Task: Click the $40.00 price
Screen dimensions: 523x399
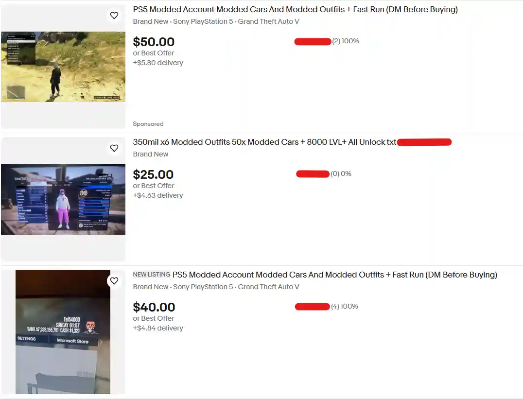Action: click(x=154, y=307)
